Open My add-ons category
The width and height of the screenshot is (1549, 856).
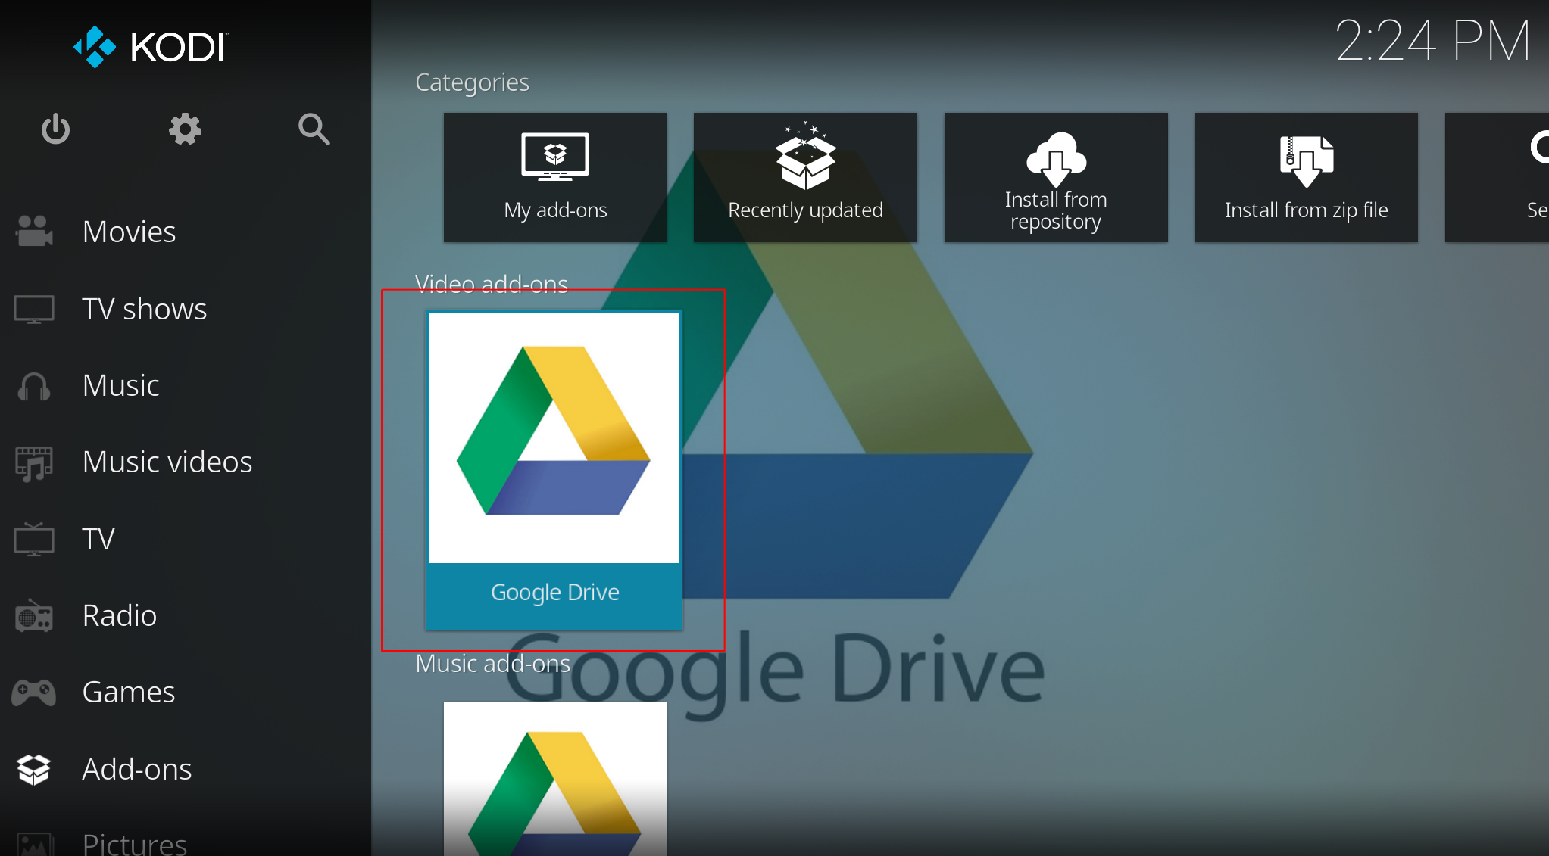tap(555, 178)
